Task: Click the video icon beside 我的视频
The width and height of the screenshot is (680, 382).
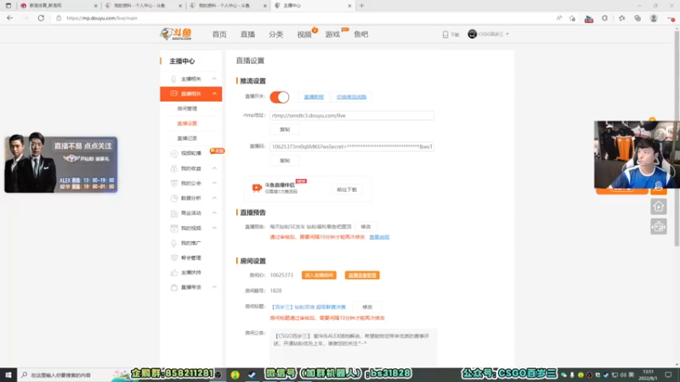Action: [173, 228]
